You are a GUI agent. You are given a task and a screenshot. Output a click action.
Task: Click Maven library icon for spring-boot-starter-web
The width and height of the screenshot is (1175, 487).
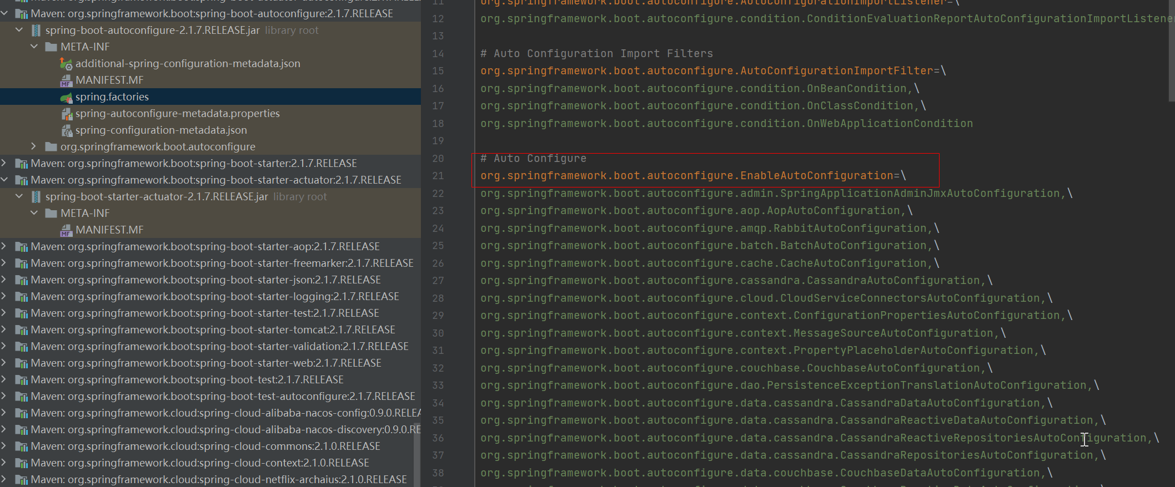point(22,363)
